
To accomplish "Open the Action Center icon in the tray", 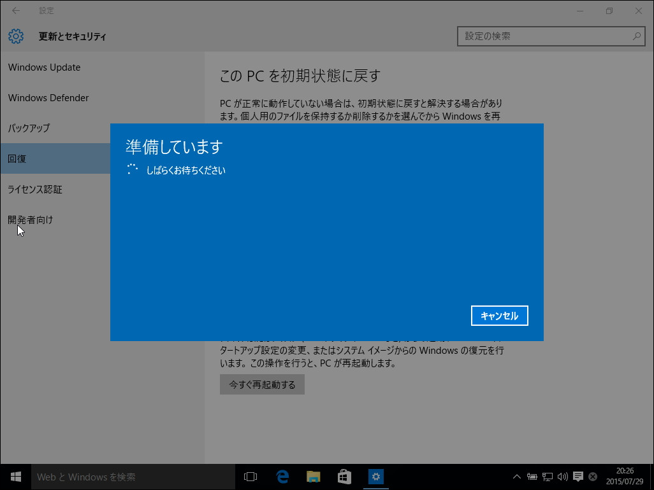I will (x=578, y=476).
